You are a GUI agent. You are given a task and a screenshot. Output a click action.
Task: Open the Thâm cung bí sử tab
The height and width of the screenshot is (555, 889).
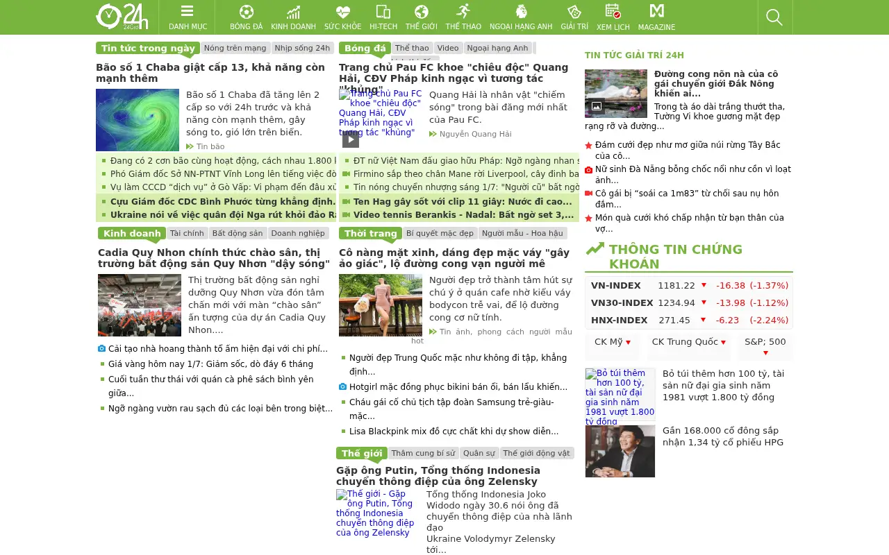[x=423, y=453]
